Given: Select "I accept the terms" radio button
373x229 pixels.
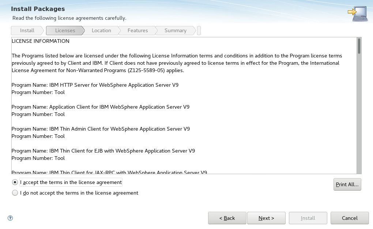Looking at the screenshot, I should (15, 182).
